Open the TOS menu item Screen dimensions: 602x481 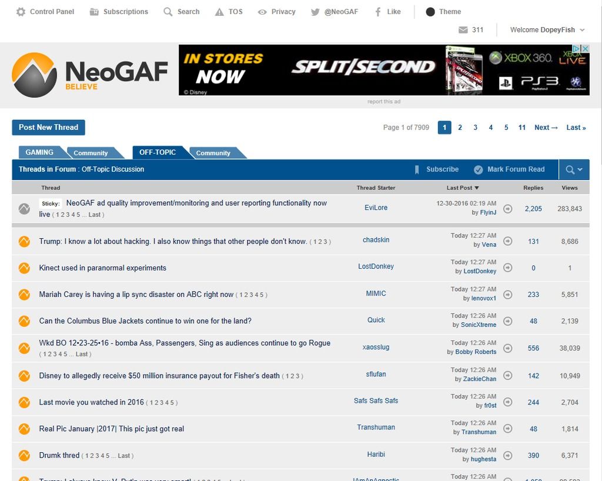235,12
